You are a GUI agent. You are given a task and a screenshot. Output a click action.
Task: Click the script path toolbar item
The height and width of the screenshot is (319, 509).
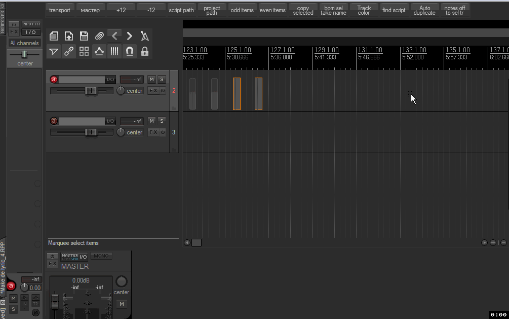point(181,10)
